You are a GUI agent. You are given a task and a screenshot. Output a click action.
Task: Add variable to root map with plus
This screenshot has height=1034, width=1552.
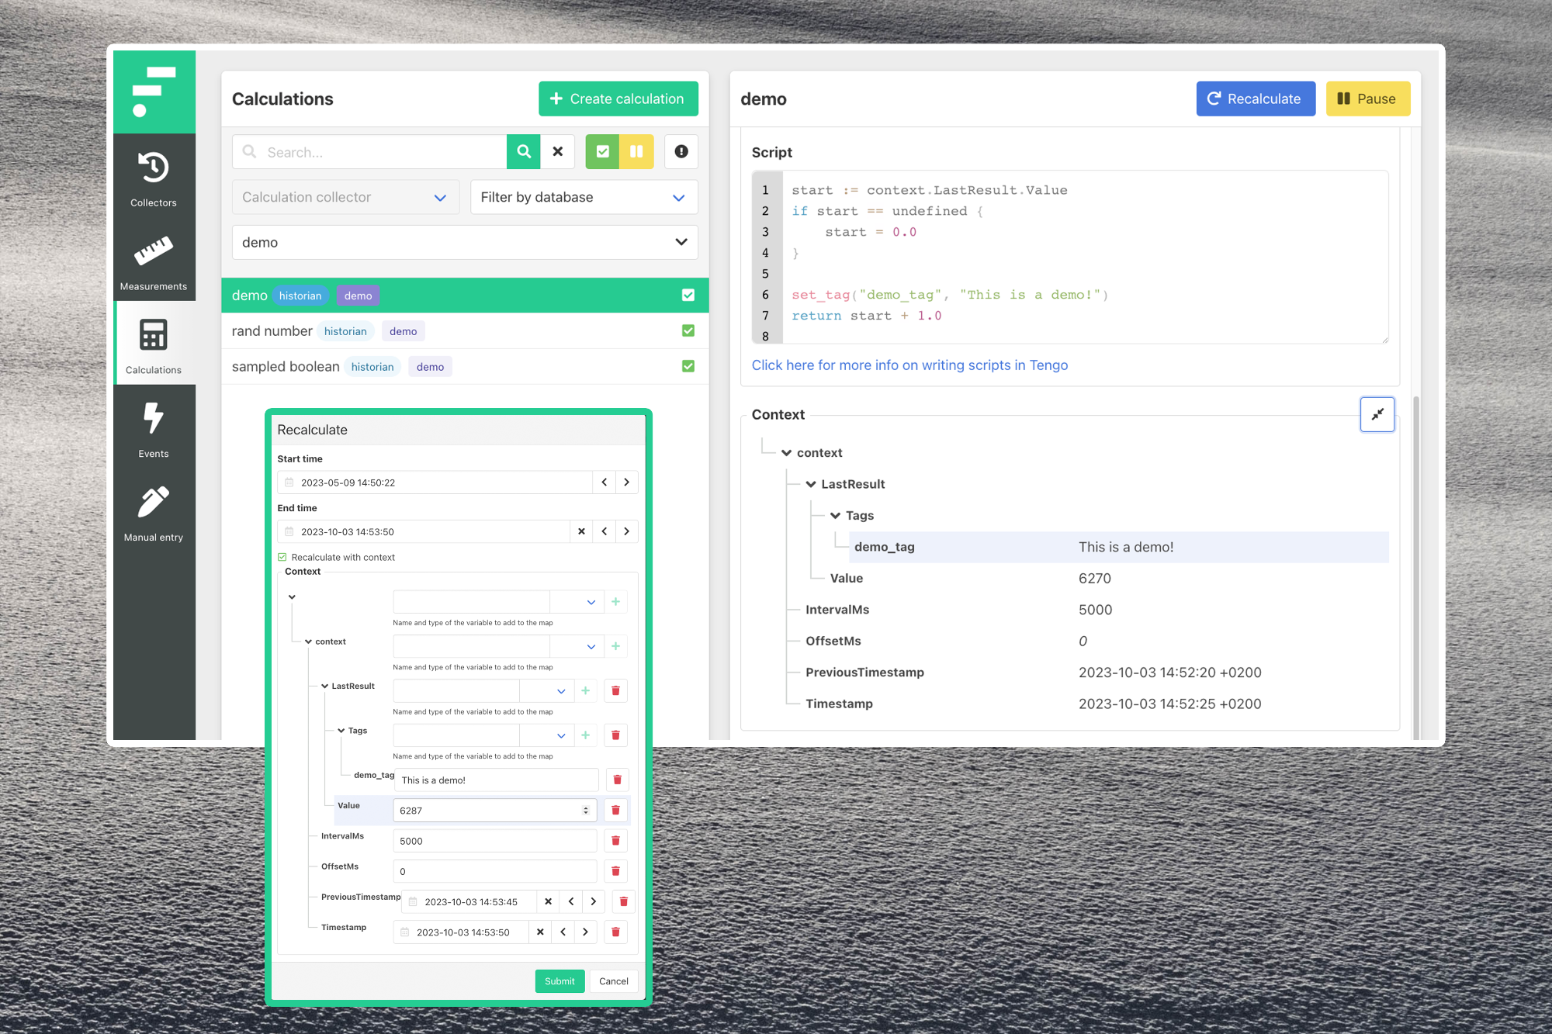point(616,601)
